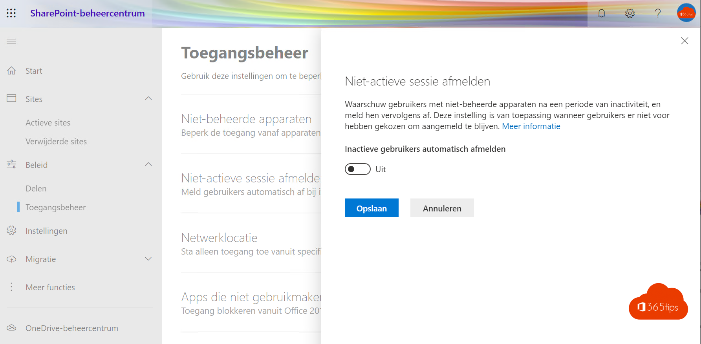Open the app launcher waffle icon
The image size is (701, 344).
coord(11,13)
